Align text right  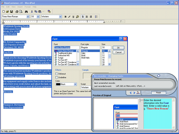point(91,17)
